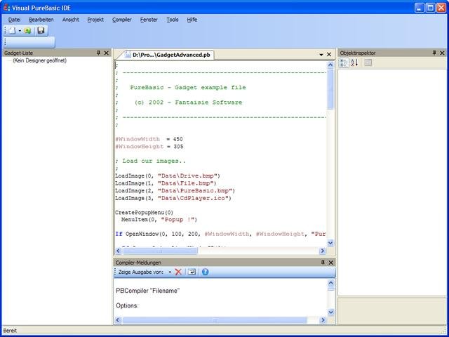Close the GadgetAdvanced.pb document tab

(330, 54)
